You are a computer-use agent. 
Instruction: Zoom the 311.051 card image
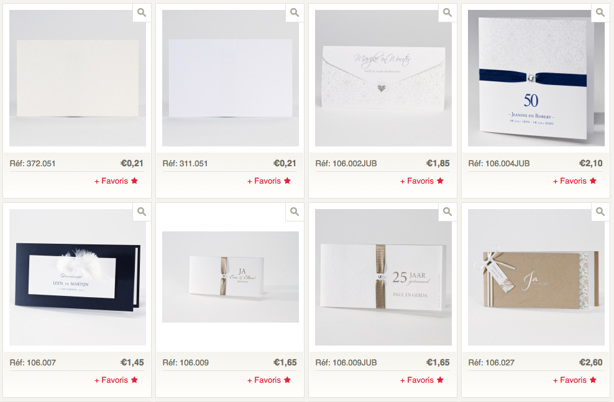[x=295, y=13]
